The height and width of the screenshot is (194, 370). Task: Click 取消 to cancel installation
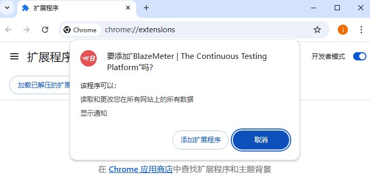(x=261, y=140)
